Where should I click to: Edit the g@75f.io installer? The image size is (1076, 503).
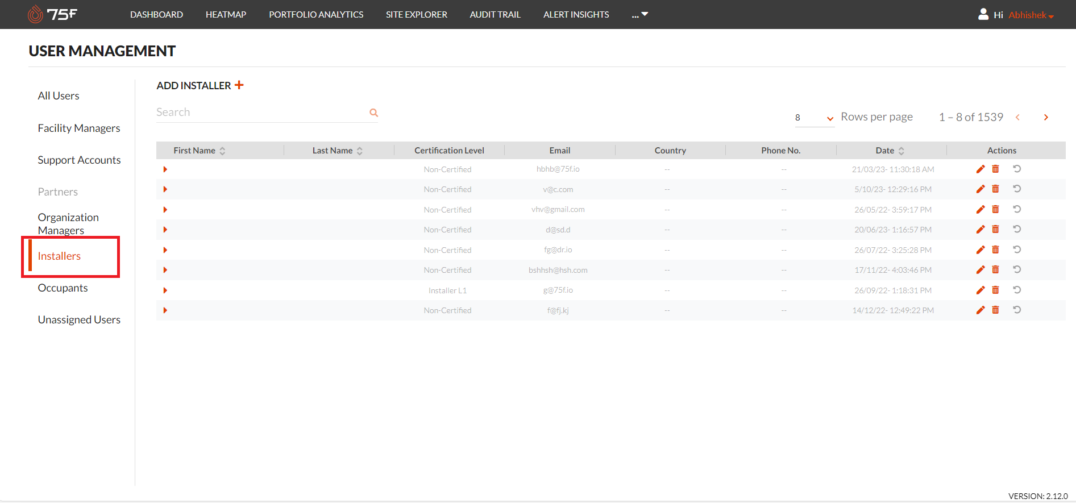click(981, 290)
